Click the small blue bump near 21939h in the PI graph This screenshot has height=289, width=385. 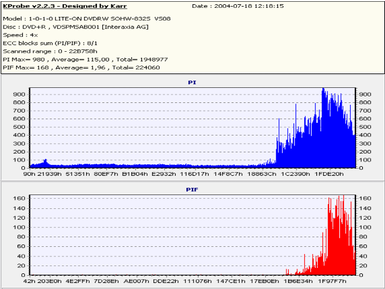pos(45,163)
